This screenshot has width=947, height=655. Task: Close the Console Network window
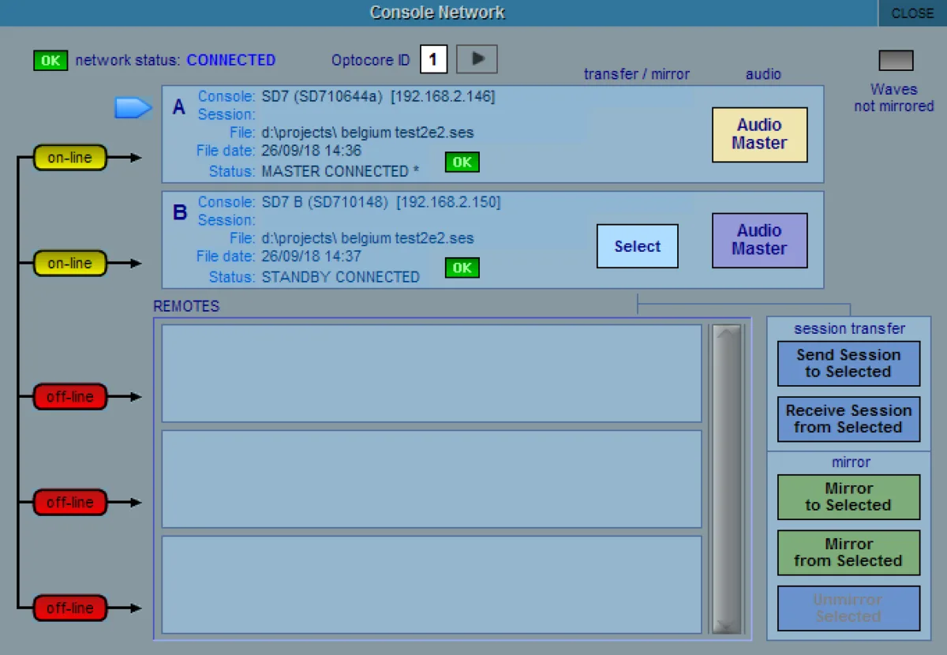(x=912, y=13)
